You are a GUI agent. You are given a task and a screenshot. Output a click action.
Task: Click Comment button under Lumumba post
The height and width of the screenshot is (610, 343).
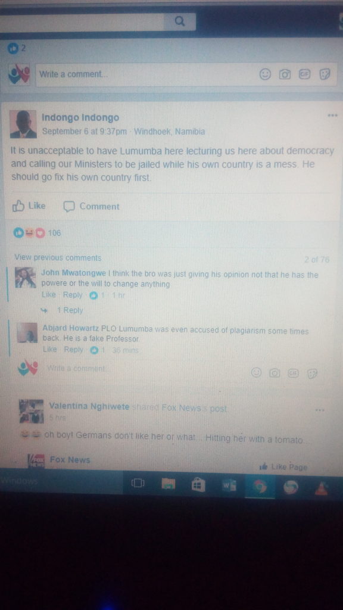[x=91, y=207]
